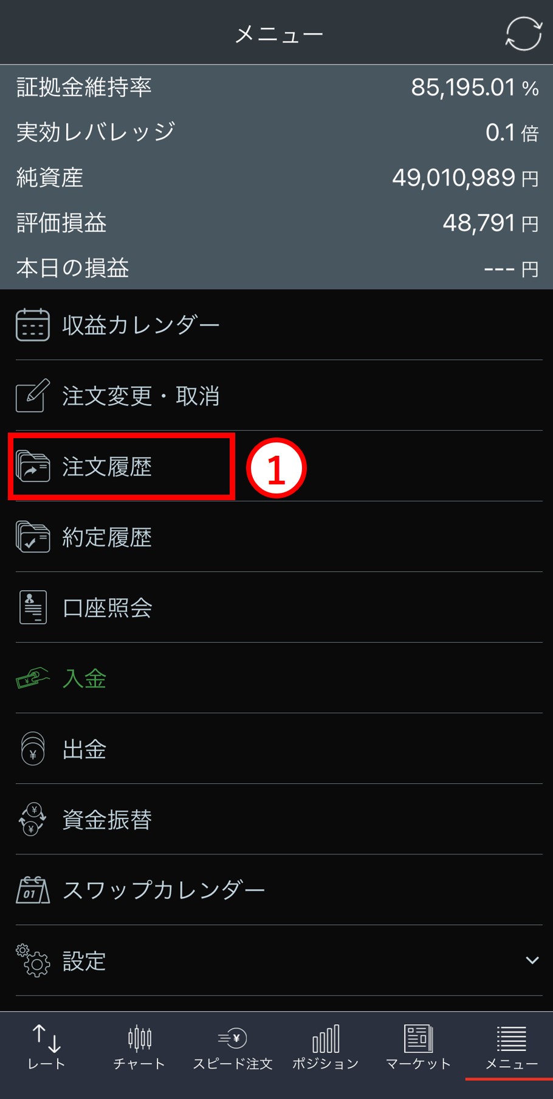Tap the 約定履歴 checkmark folder icon

click(x=33, y=537)
